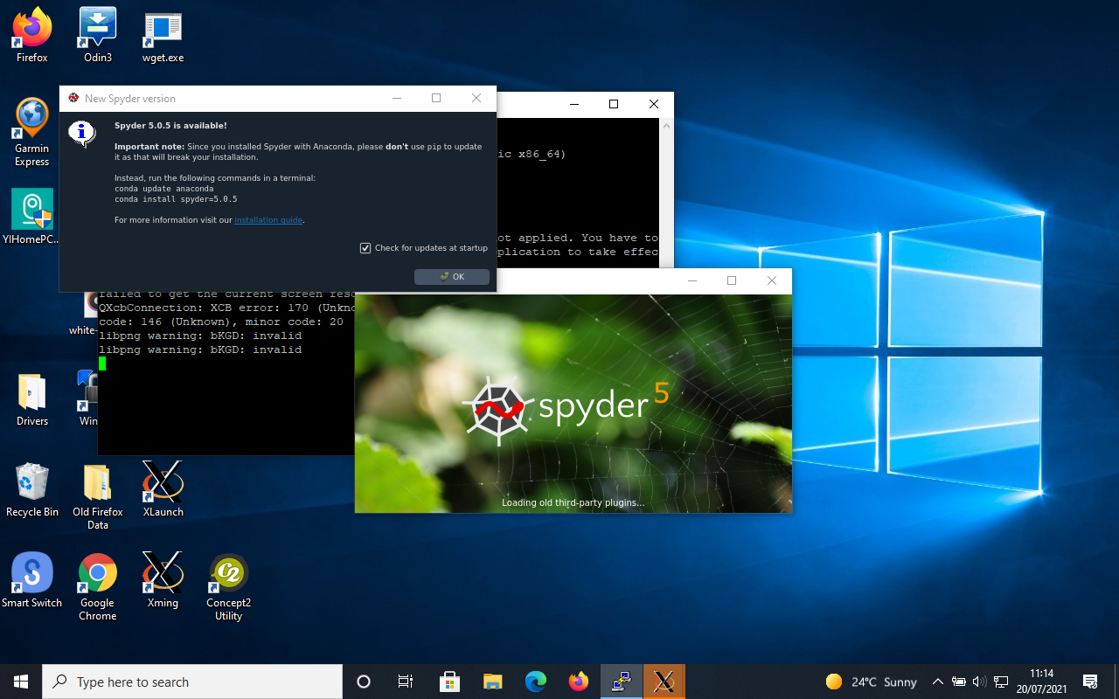
Task: Maximize the New Spyder version dialog
Action: (x=436, y=99)
